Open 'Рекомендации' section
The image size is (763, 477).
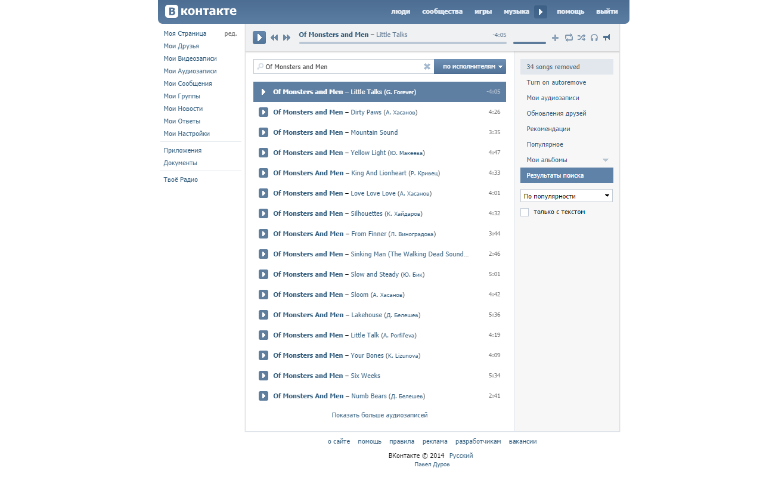548,129
